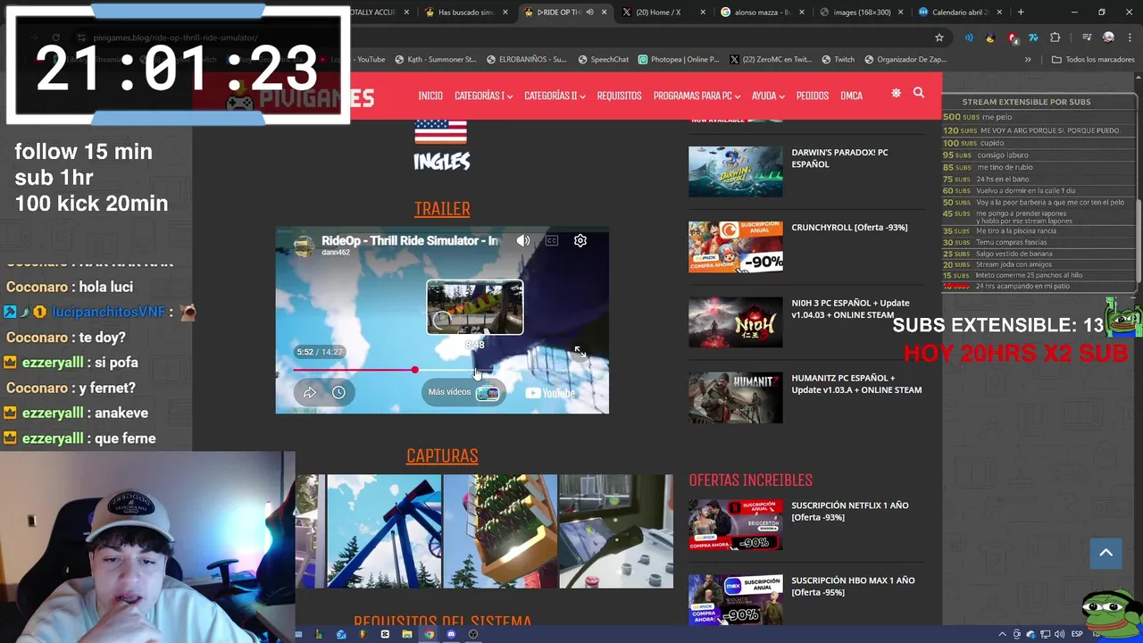Open HUMANITZ PC ESPAÑOL link
This screenshot has width=1143, height=643.
click(x=856, y=384)
